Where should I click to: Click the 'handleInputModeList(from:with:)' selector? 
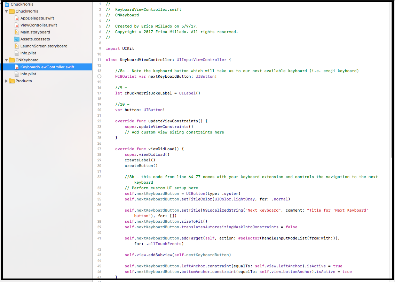299,238
